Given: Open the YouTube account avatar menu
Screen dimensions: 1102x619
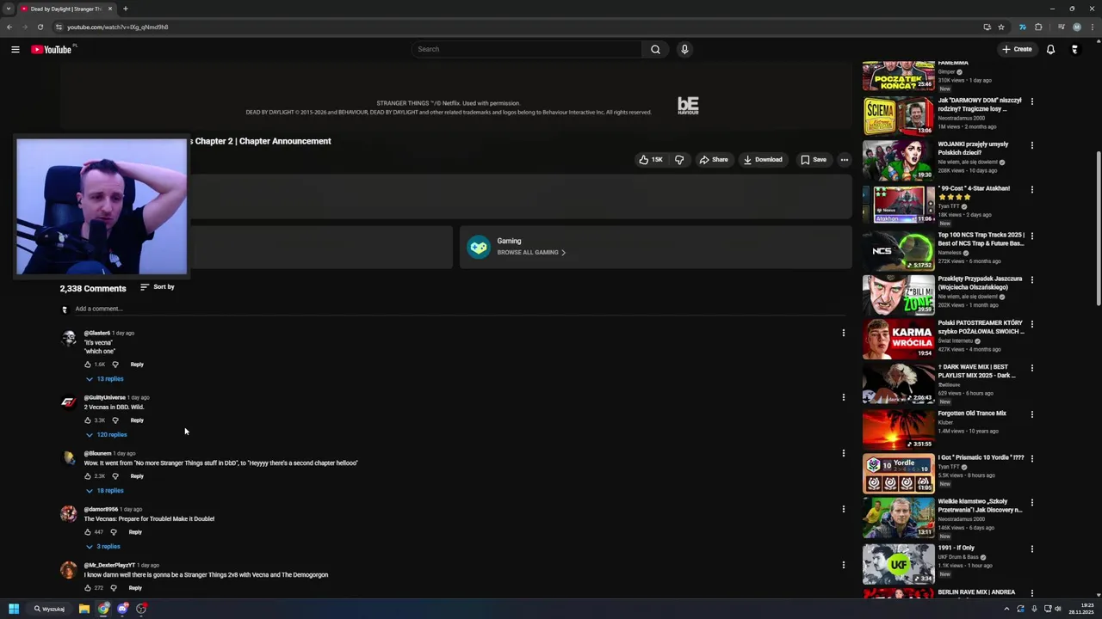Looking at the screenshot, I should pyautogui.click(x=1074, y=49).
